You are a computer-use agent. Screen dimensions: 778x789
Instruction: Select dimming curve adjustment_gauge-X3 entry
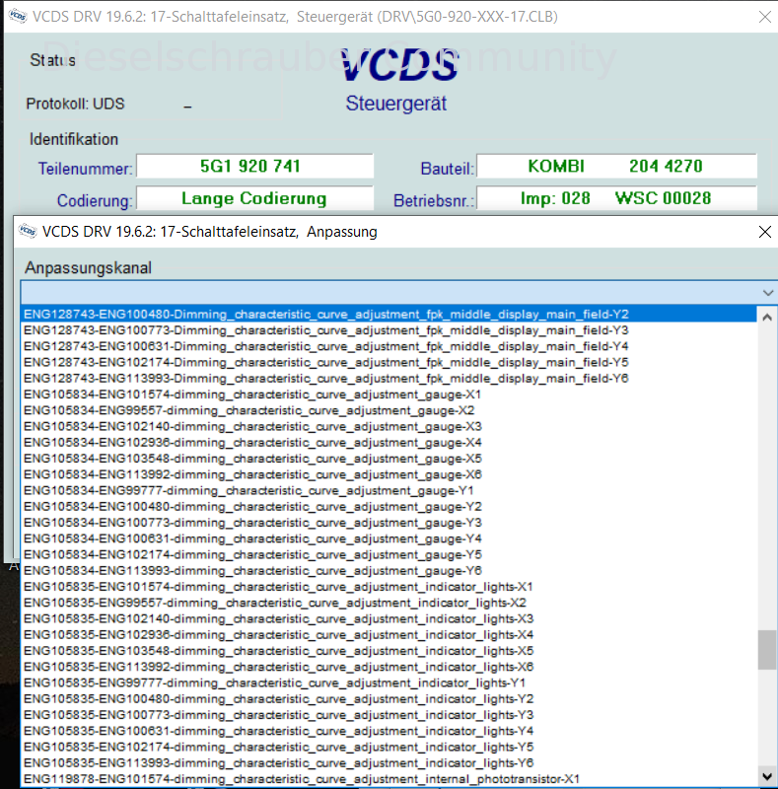coord(389,427)
